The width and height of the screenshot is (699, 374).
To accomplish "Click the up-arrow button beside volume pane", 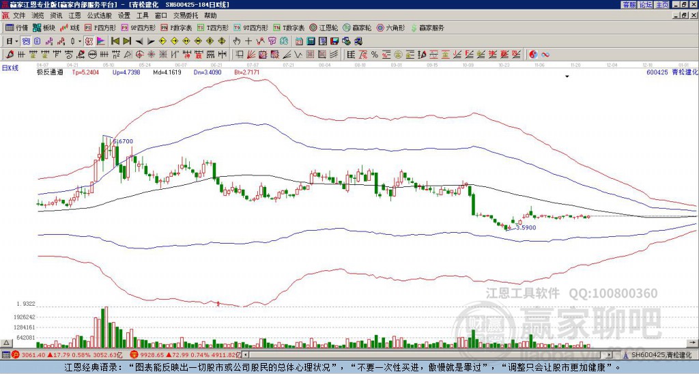I will (x=6, y=343).
